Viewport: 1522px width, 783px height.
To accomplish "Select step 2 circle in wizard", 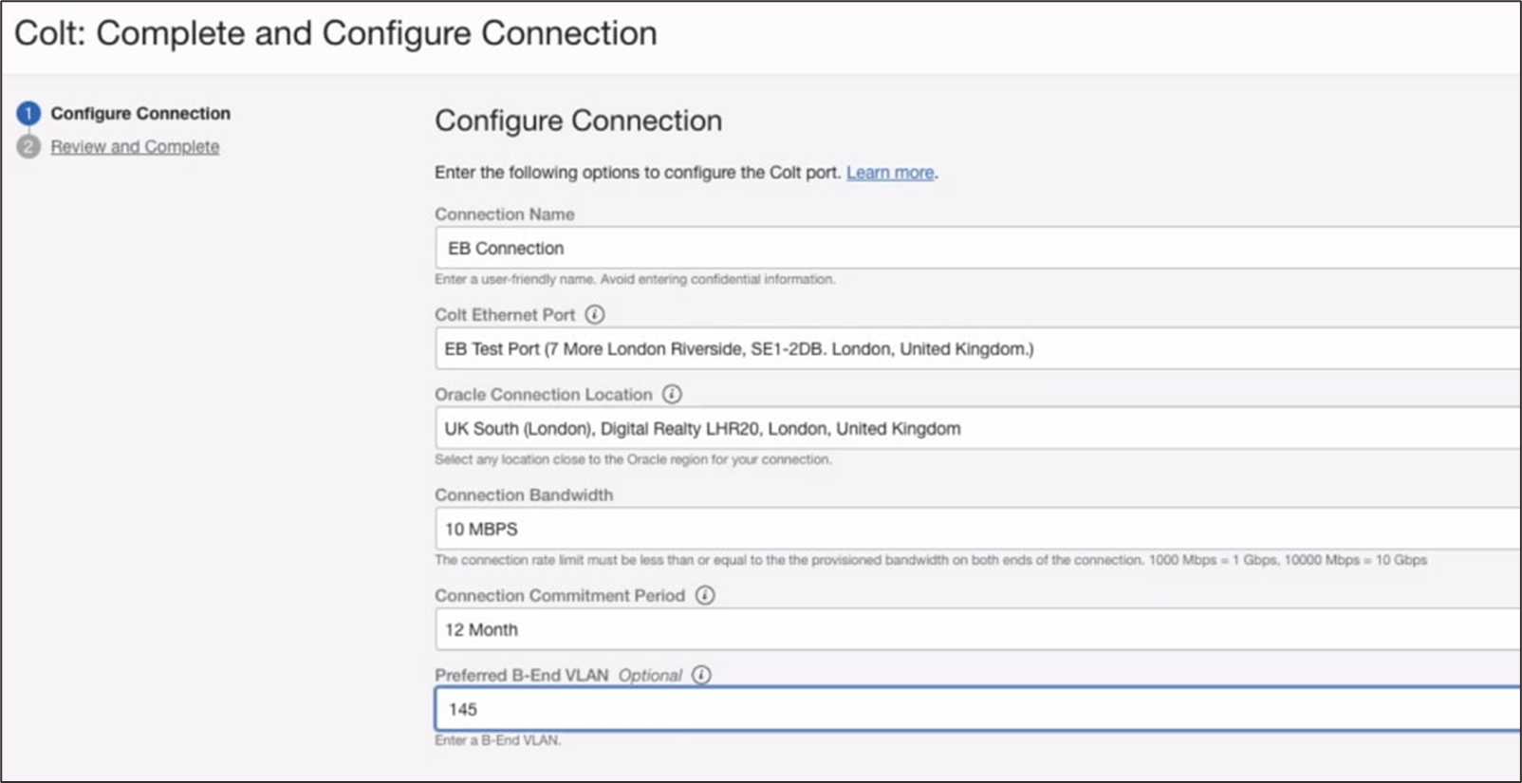I will point(28,146).
